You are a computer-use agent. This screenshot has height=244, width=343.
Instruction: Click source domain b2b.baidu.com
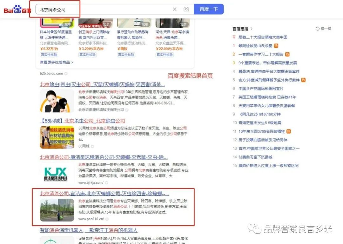pyautogui.click(x=51, y=74)
